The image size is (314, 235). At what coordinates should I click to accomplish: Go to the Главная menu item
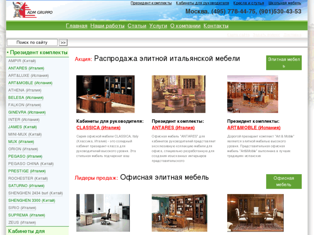[x=76, y=26]
